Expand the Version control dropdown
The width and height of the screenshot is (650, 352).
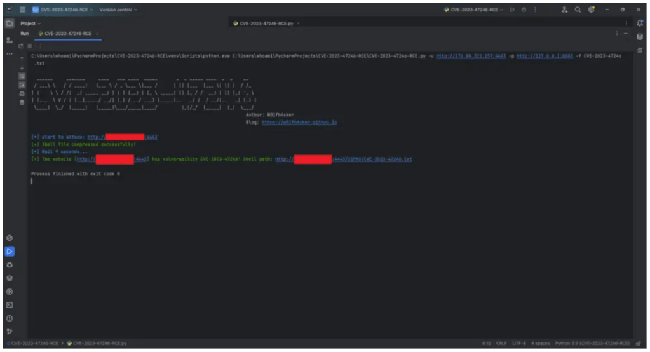click(x=118, y=10)
